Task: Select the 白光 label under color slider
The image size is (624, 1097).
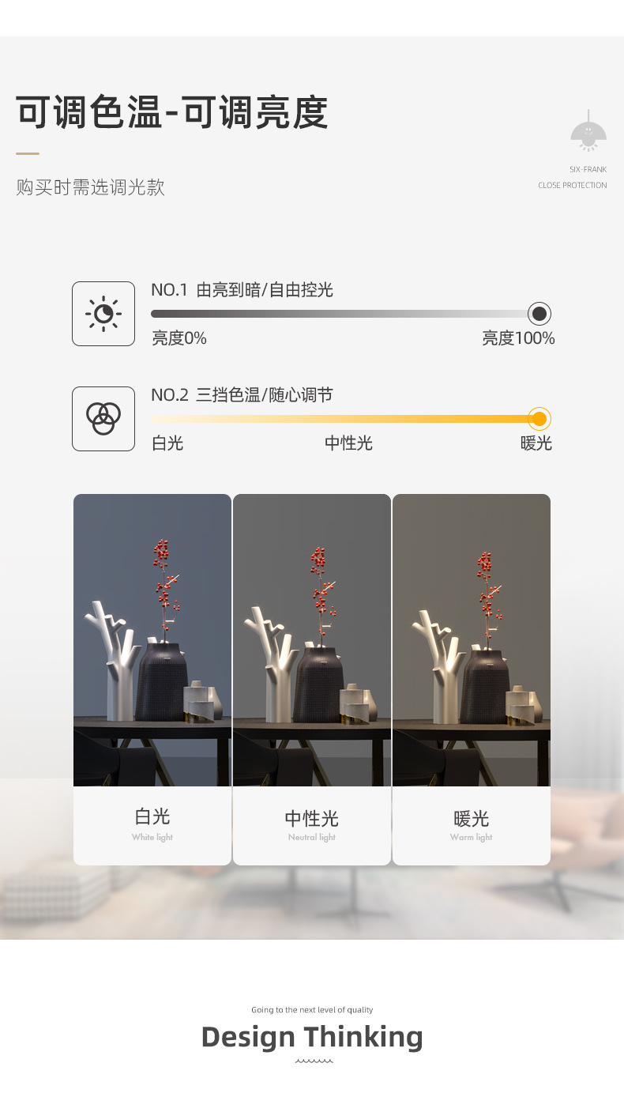Action: point(167,443)
